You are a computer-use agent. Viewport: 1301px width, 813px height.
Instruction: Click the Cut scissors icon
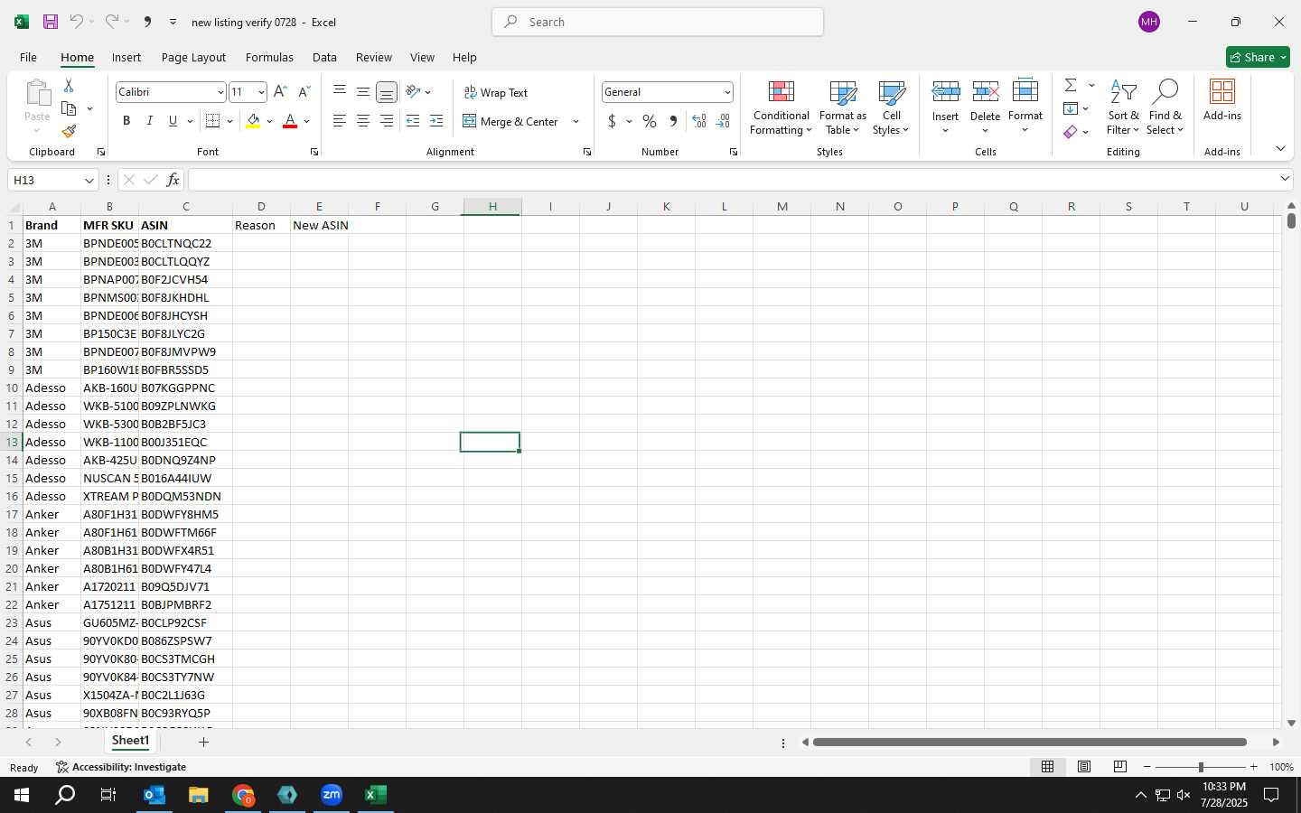[69, 85]
